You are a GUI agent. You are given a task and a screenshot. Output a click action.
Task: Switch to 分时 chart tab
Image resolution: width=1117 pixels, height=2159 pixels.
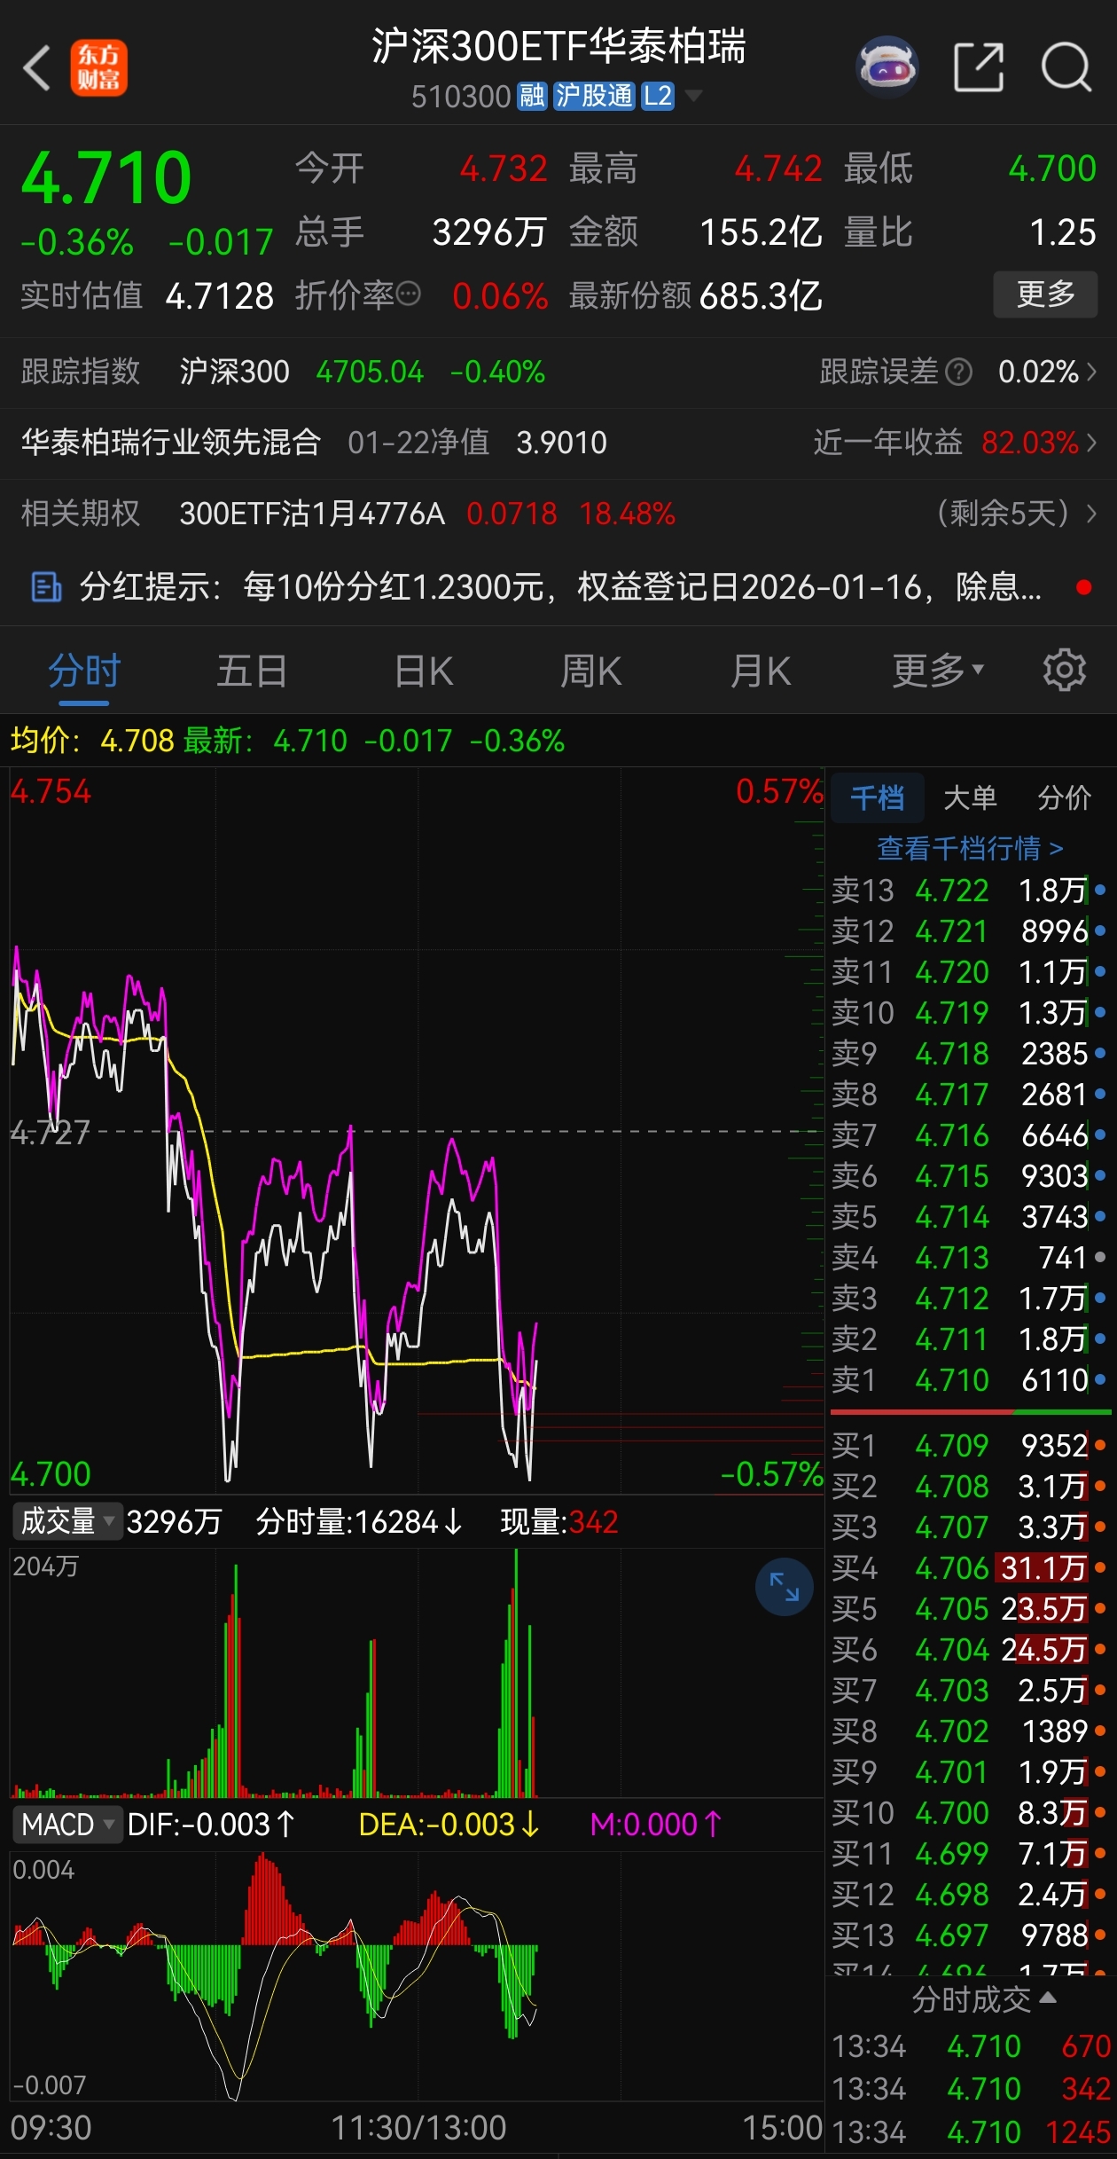(x=84, y=671)
